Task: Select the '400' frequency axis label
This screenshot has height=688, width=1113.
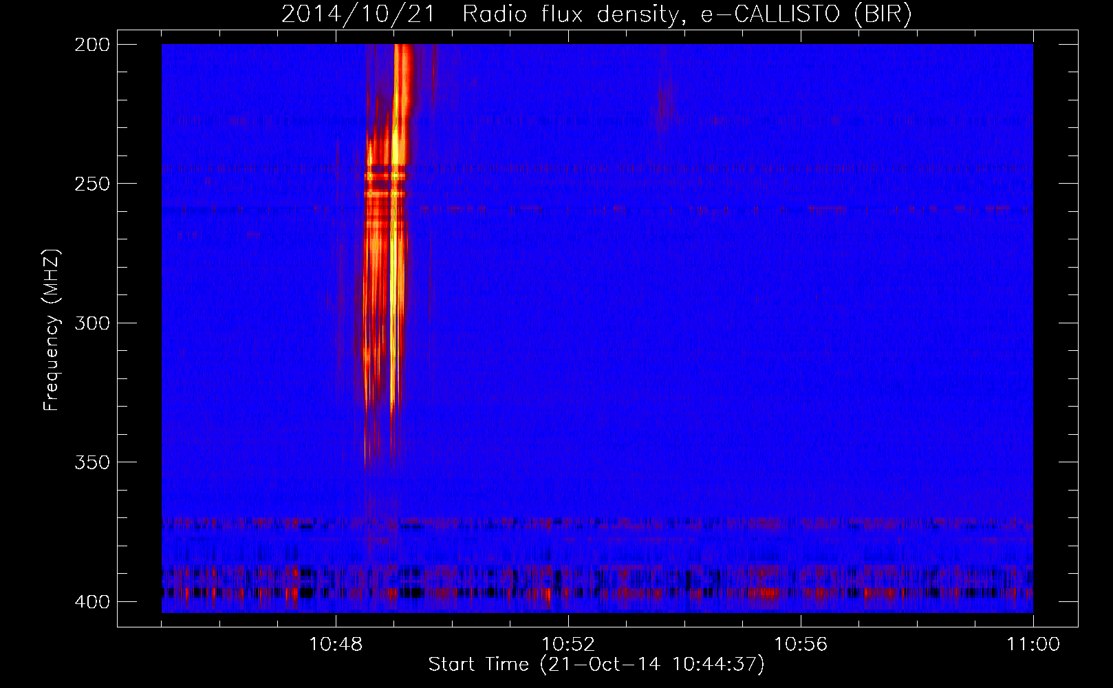Action: (91, 601)
